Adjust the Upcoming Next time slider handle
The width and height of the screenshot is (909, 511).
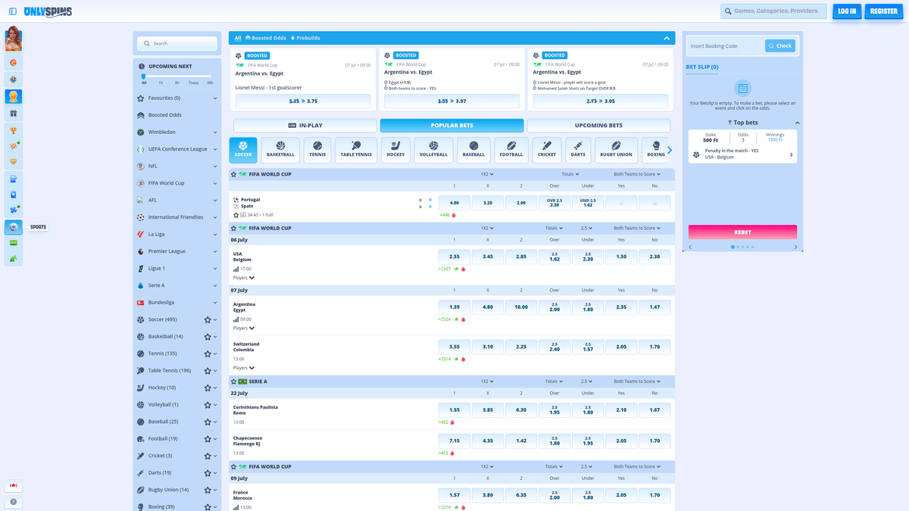coord(144,76)
